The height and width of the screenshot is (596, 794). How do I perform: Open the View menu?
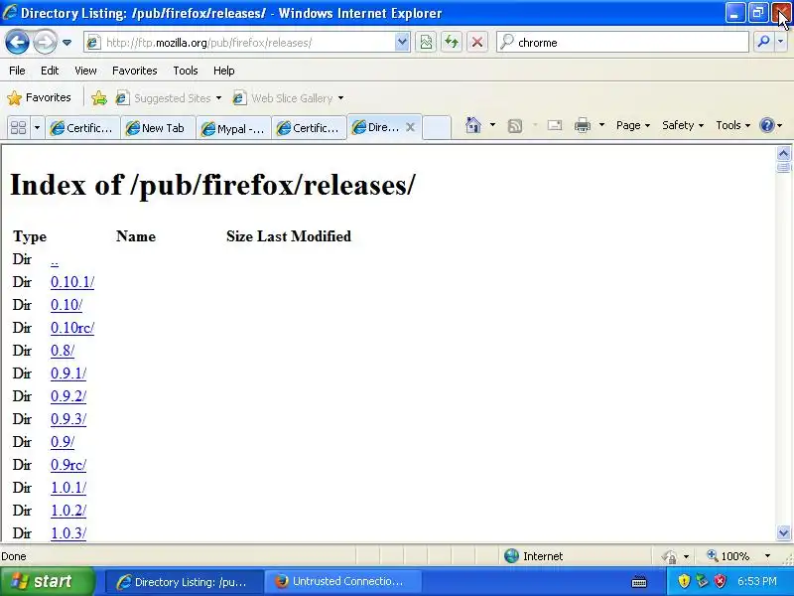(85, 71)
